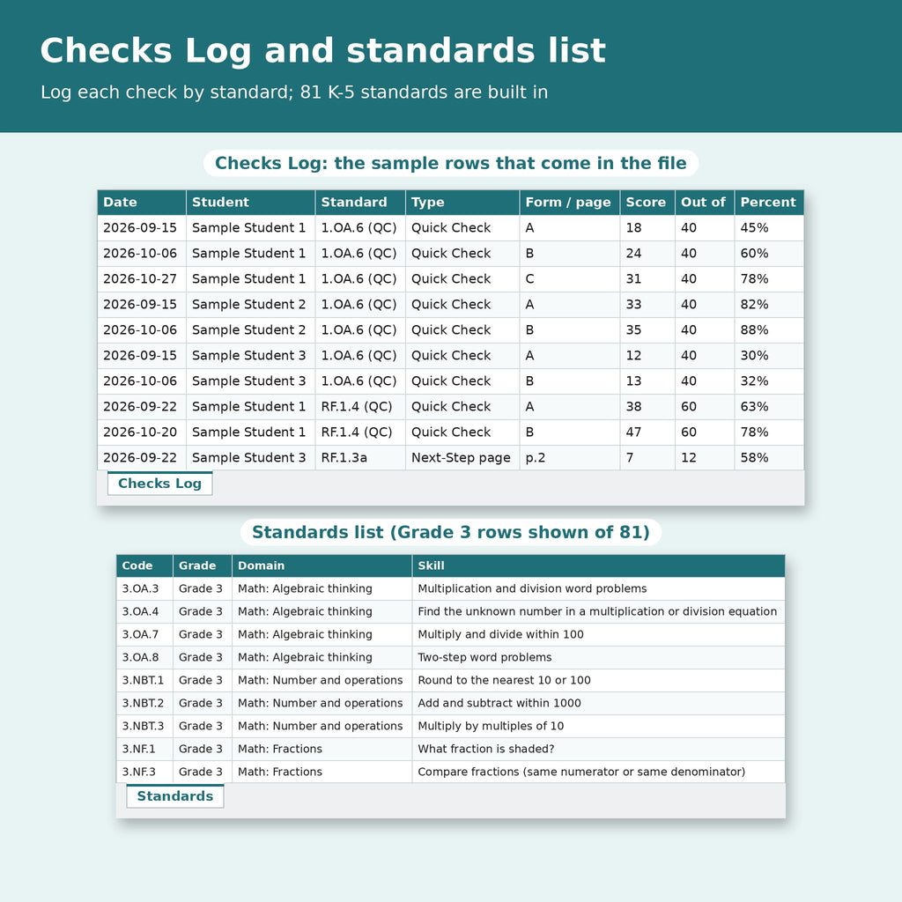The image size is (902, 902).
Task: Select the date cell 2026-10-27
Action: tap(142, 279)
